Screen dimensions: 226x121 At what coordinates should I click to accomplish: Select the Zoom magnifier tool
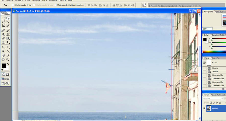[8, 59]
